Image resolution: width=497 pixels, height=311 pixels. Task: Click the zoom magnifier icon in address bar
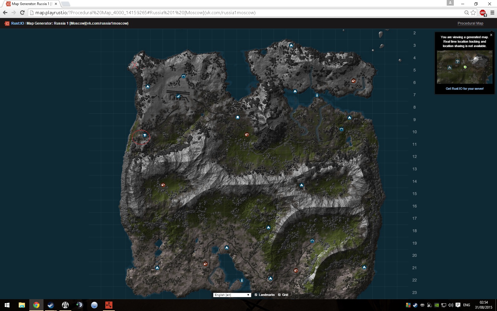pyautogui.click(x=467, y=13)
